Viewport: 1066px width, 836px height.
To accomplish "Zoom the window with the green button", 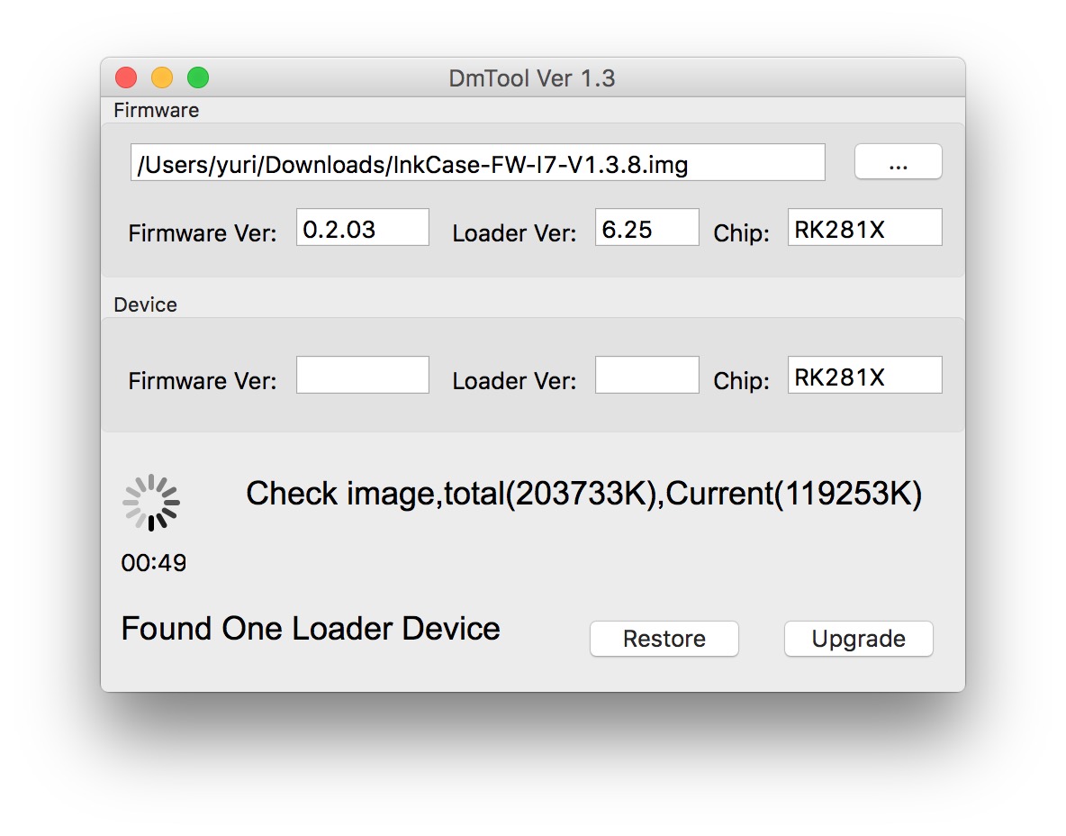I will coord(198,78).
